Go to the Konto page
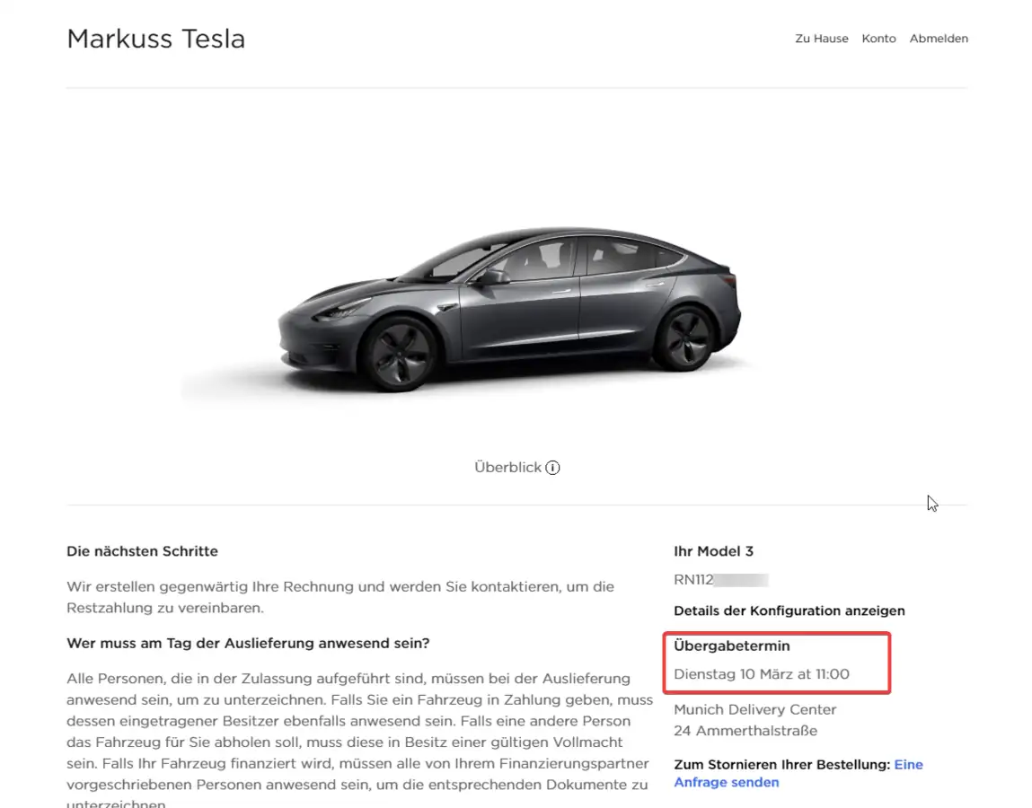The width and height of the screenshot is (1032, 808). (878, 39)
